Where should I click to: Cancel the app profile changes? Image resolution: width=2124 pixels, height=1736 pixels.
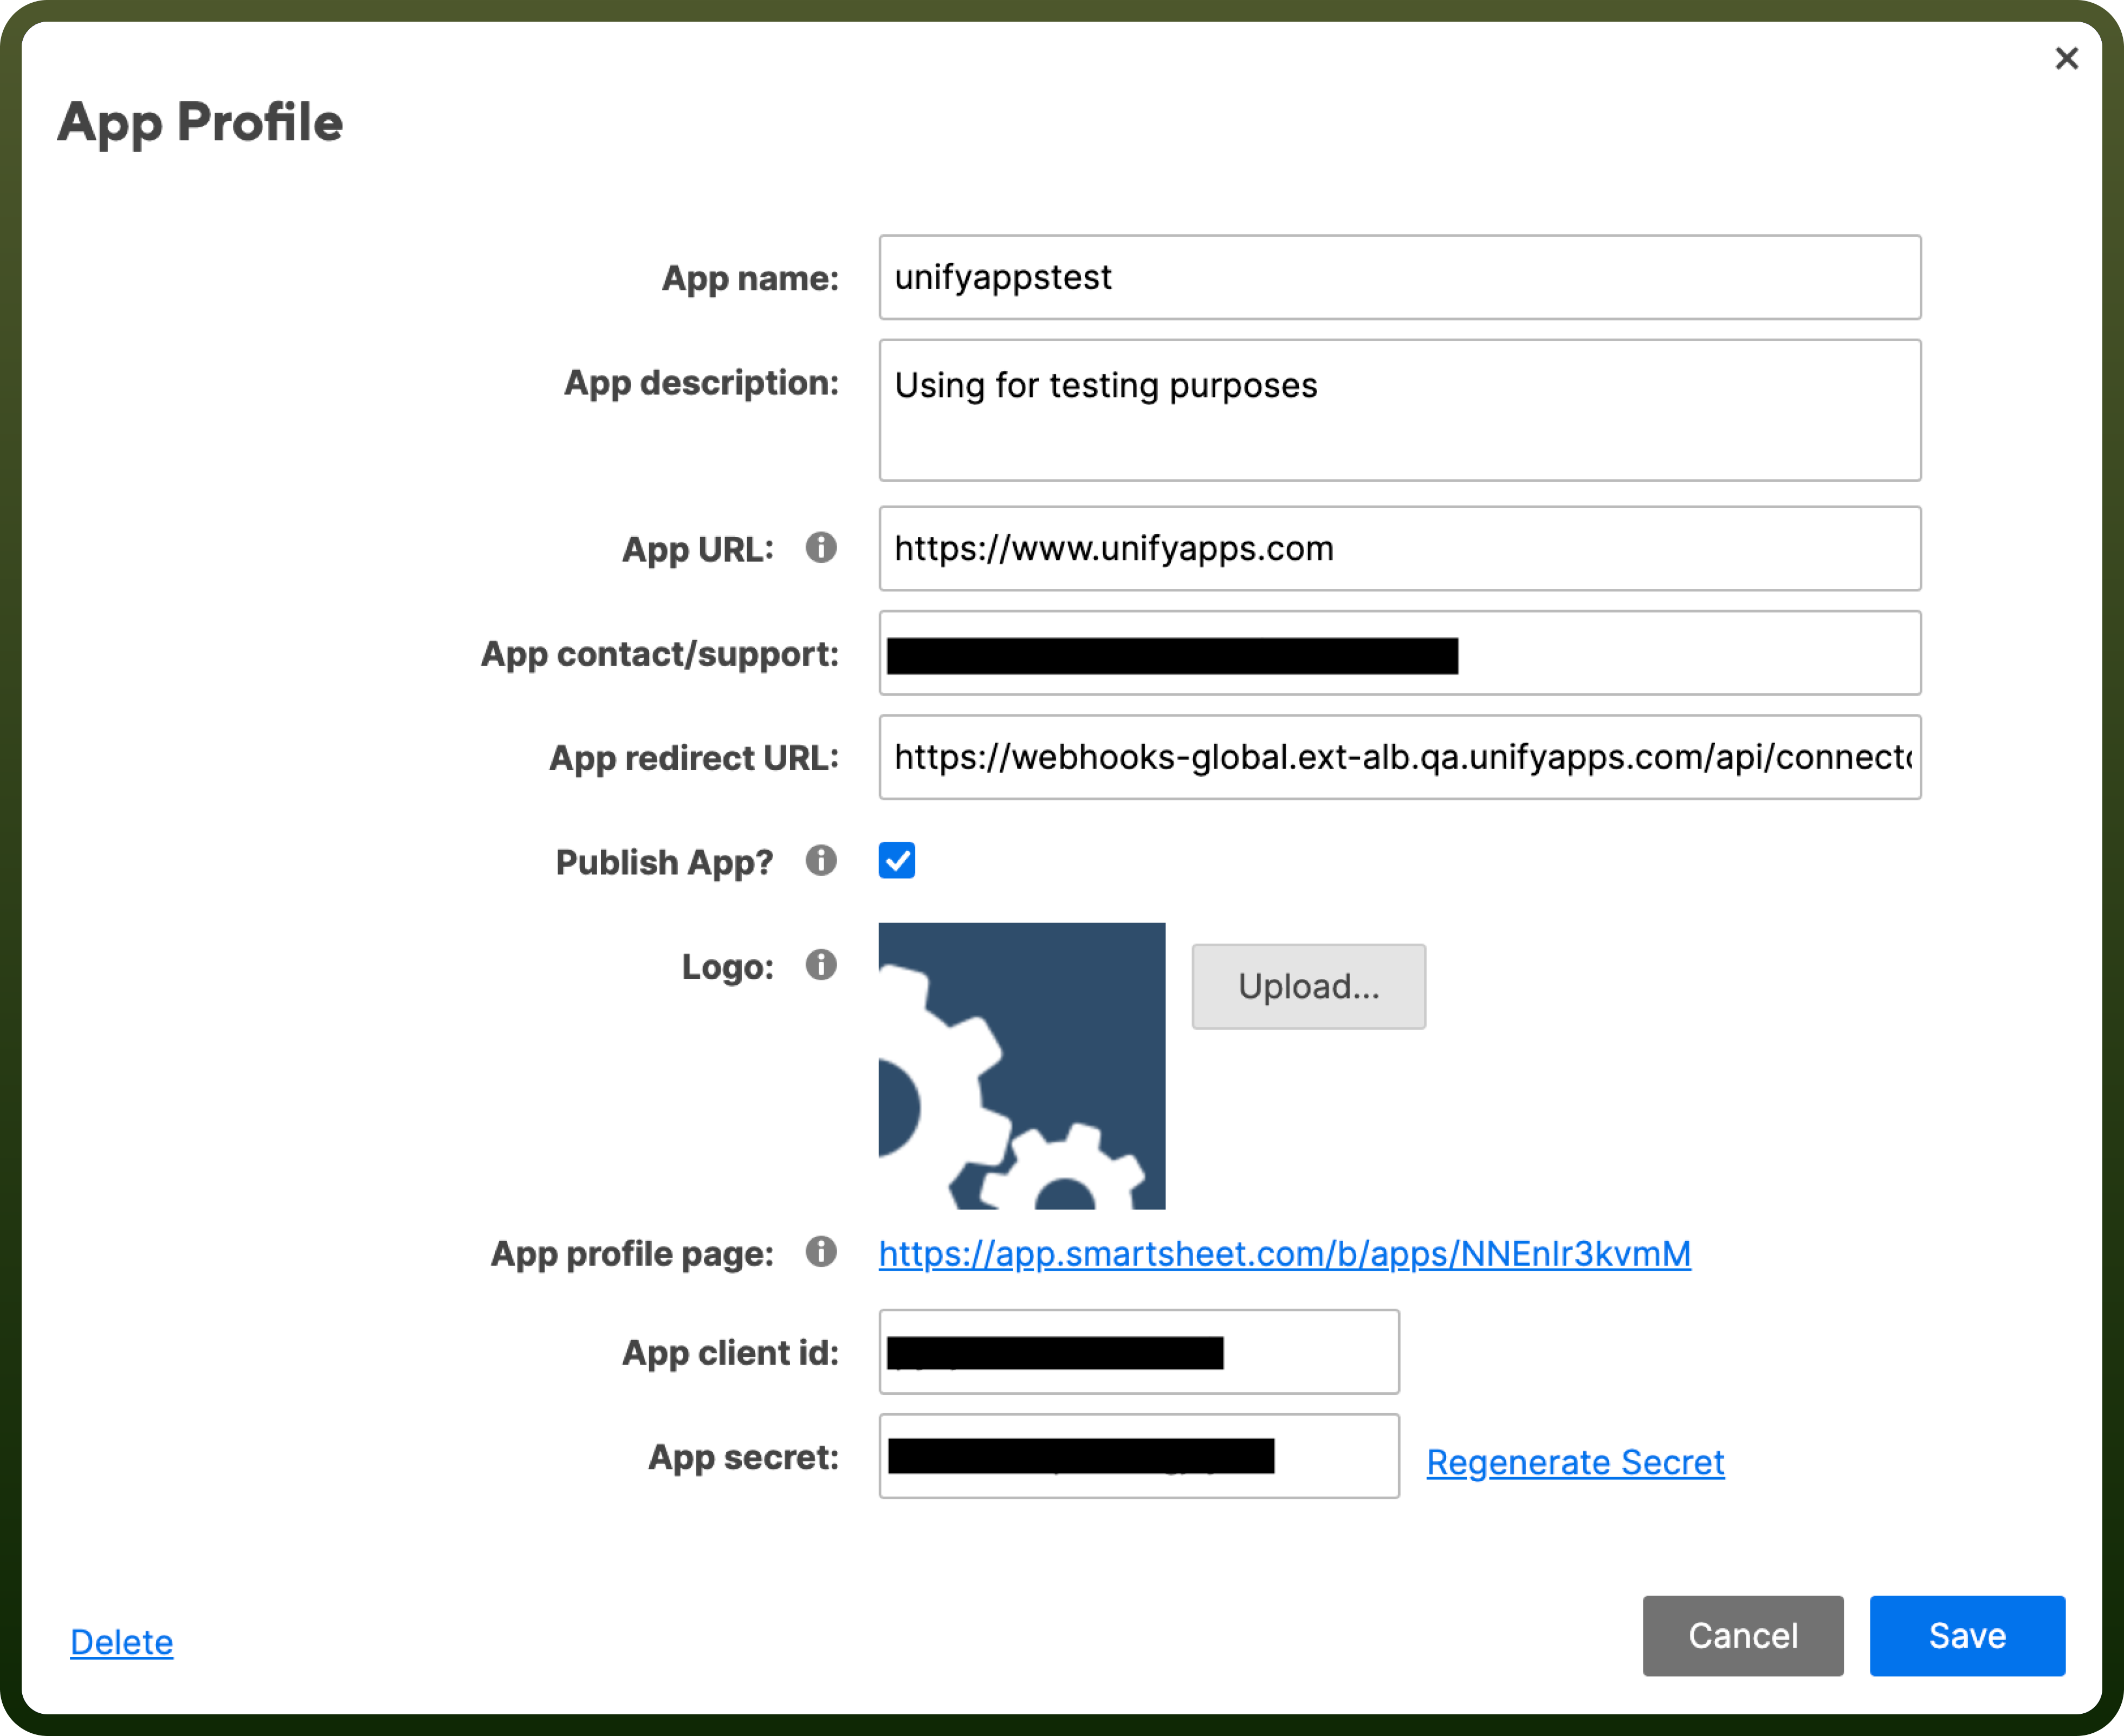[x=1743, y=1636]
